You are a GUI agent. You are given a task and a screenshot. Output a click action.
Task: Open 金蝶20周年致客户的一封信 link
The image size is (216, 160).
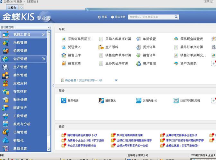132,146
